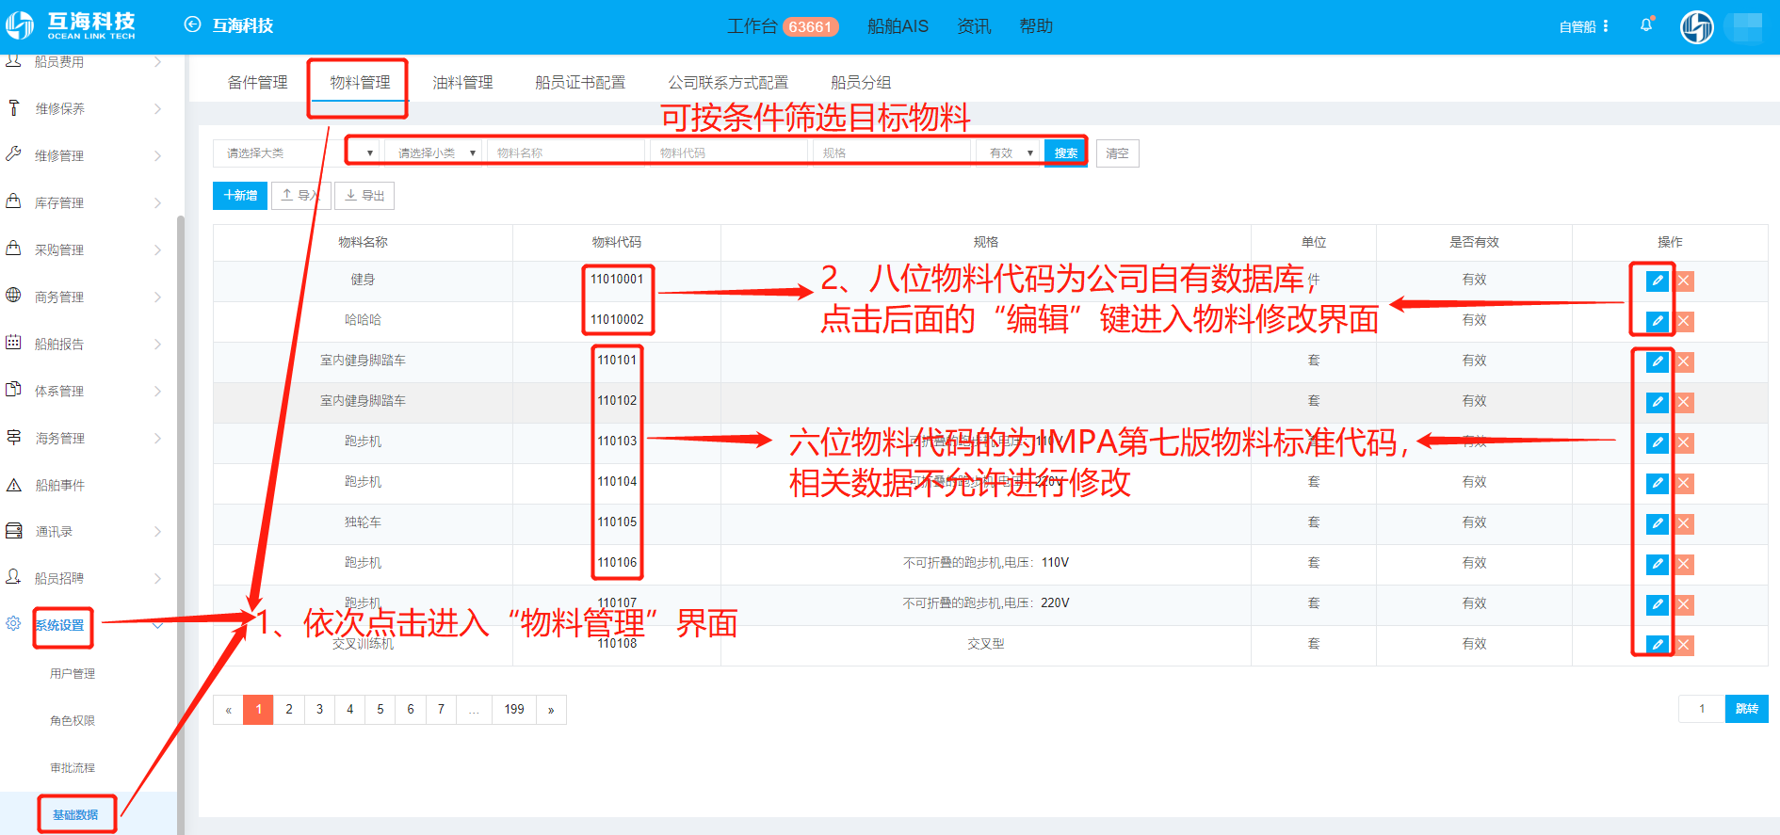Focus the 物料代码 search field
1780x835 pixels.
729,153
